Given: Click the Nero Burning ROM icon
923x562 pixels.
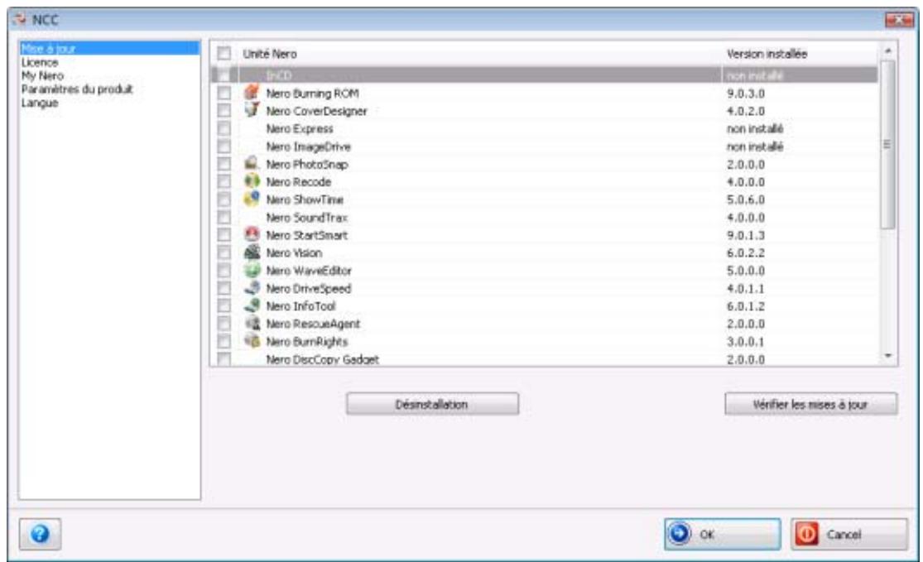Looking at the screenshot, I should (252, 93).
